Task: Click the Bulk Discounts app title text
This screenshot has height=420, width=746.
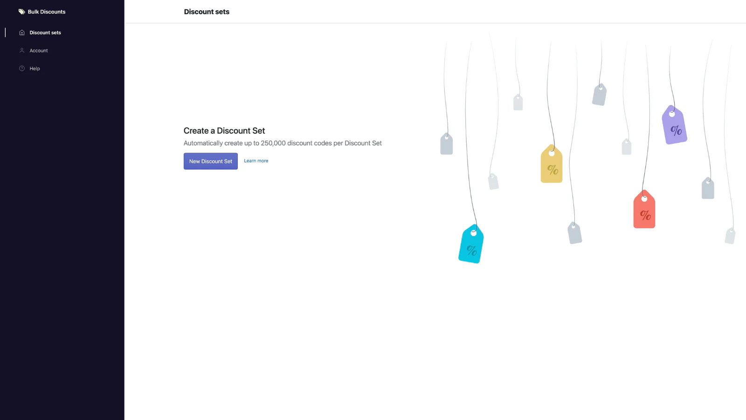Action: point(47,12)
